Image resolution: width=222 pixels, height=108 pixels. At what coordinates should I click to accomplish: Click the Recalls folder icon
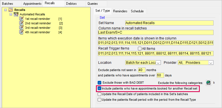click(11, 10)
